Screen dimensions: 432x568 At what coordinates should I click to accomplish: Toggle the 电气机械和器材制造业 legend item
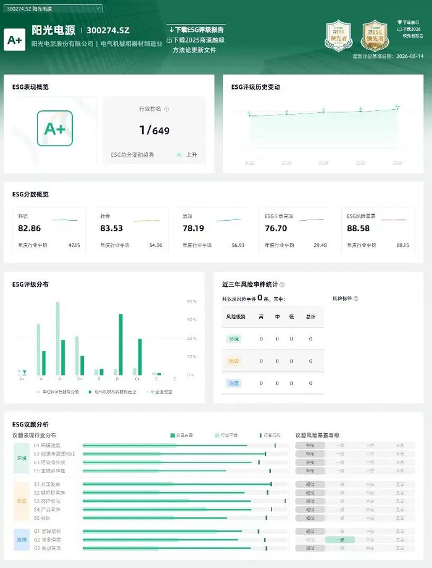click(x=112, y=392)
